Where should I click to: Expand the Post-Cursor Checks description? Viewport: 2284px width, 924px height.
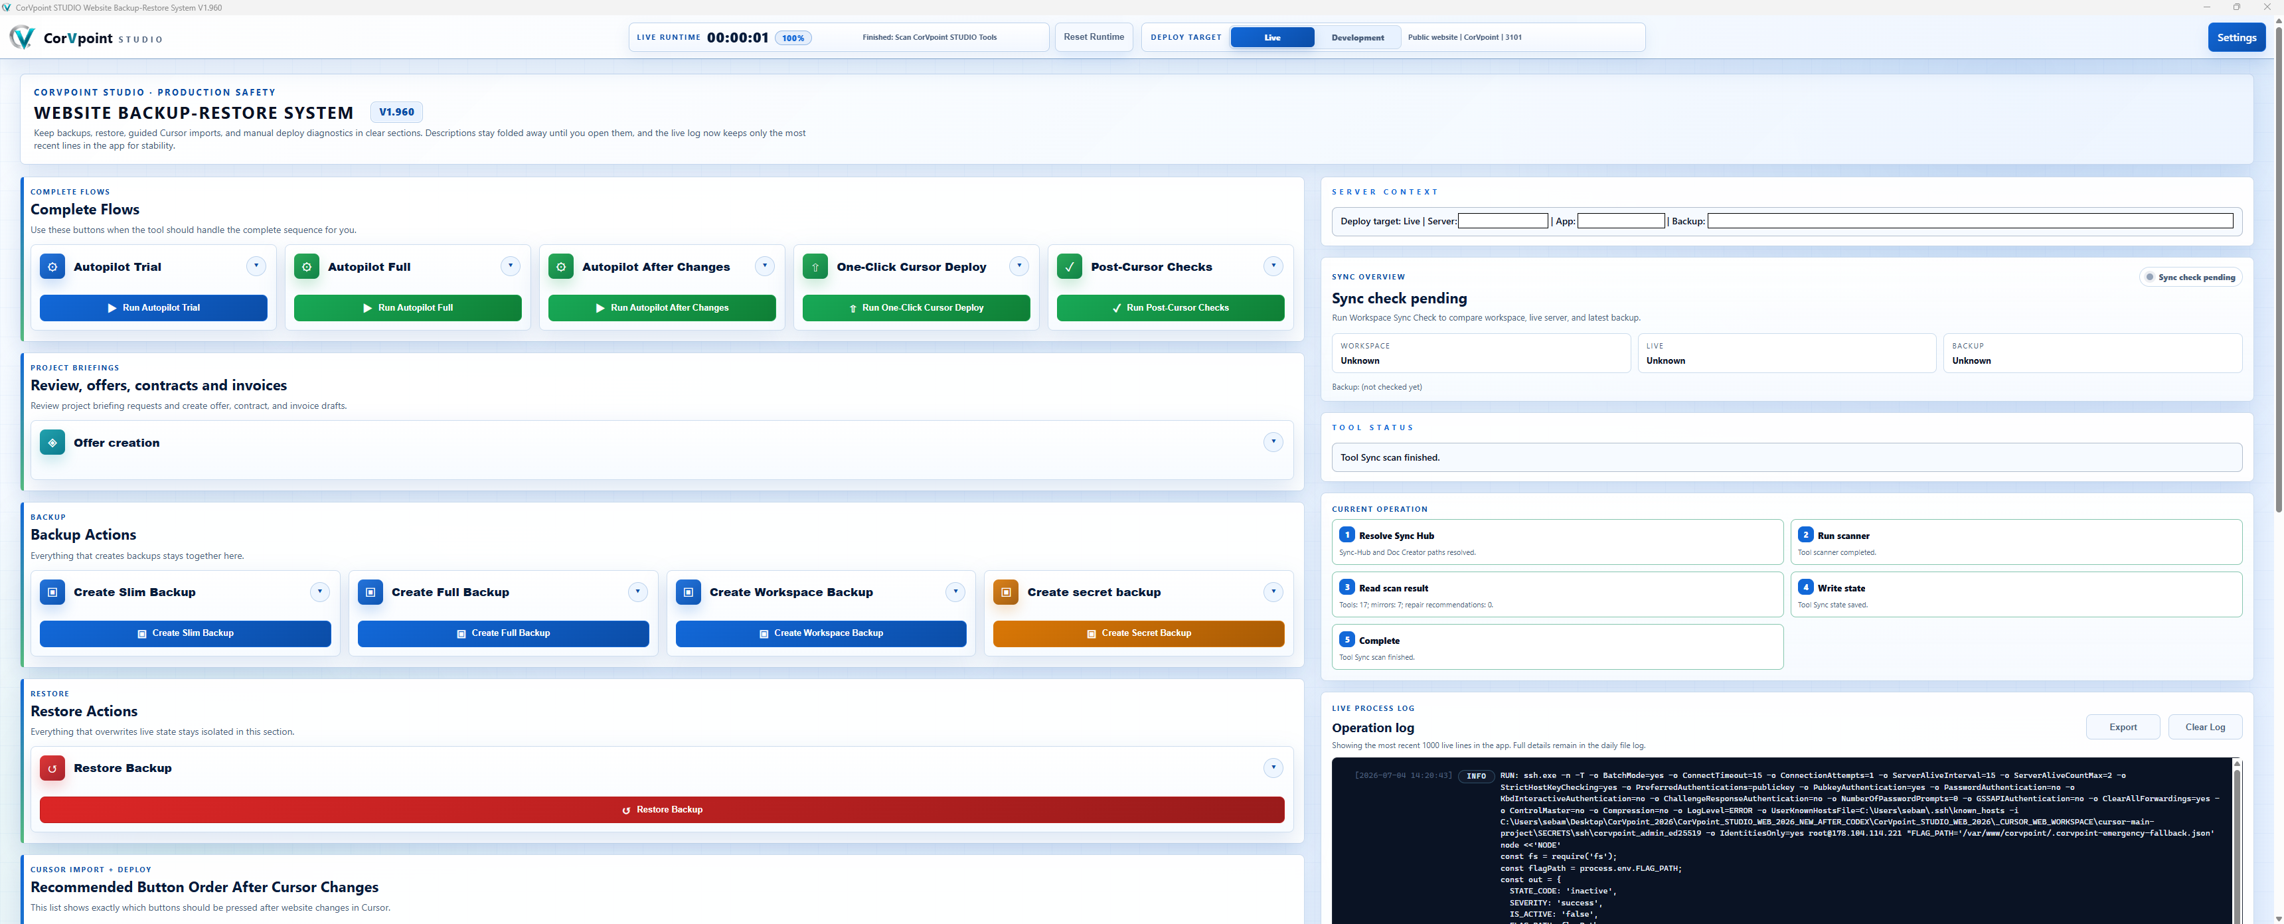click(x=1273, y=266)
